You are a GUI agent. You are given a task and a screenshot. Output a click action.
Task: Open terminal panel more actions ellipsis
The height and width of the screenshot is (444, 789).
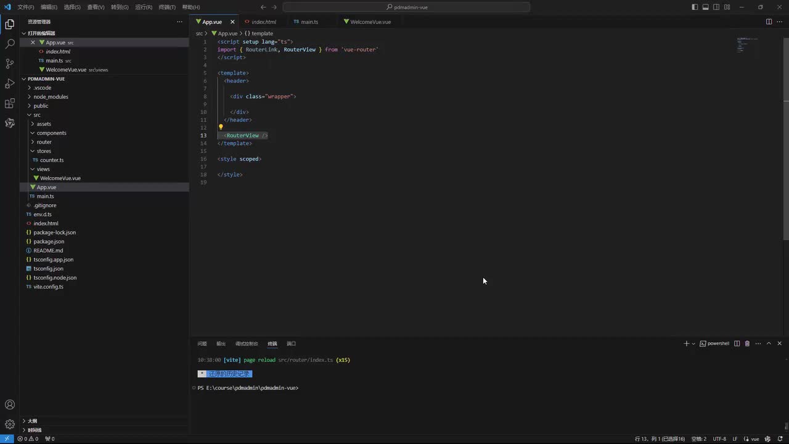pyautogui.click(x=758, y=343)
